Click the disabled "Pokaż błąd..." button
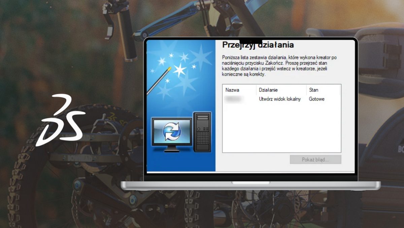 tap(315, 159)
